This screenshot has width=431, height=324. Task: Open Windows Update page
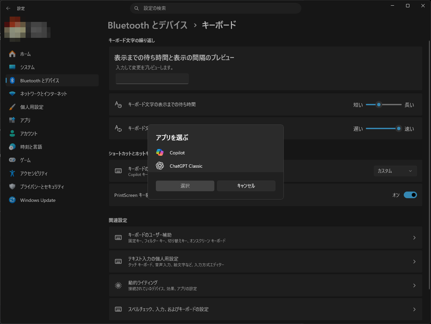click(x=52, y=200)
